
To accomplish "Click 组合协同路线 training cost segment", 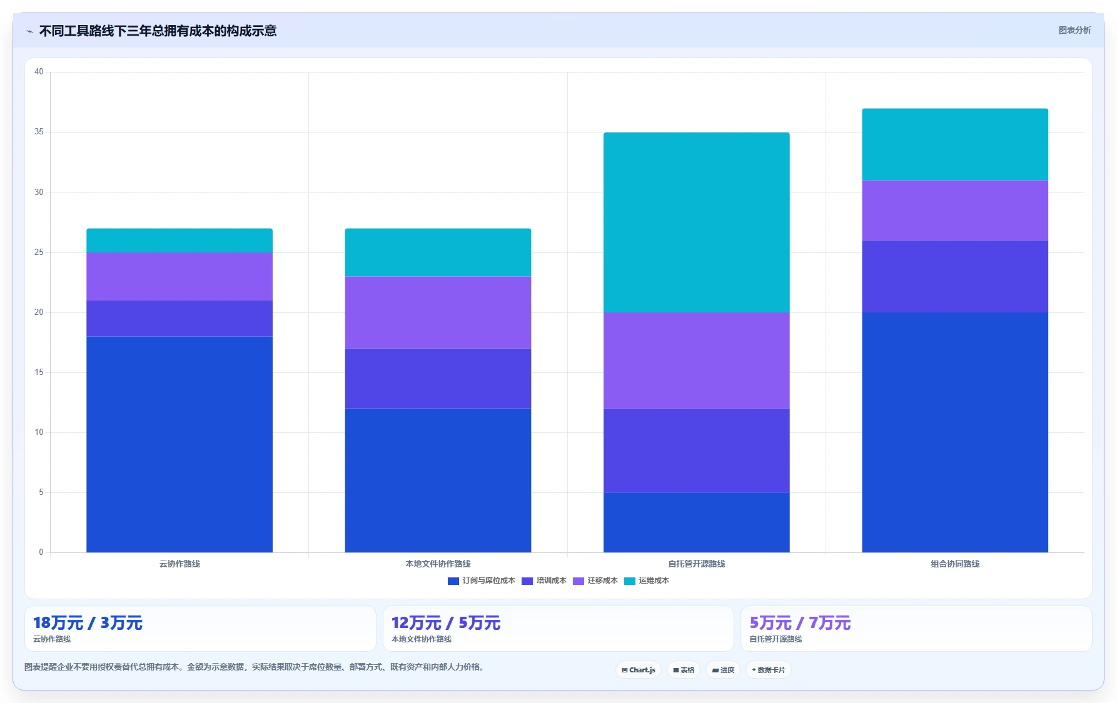I will pos(955,276).
